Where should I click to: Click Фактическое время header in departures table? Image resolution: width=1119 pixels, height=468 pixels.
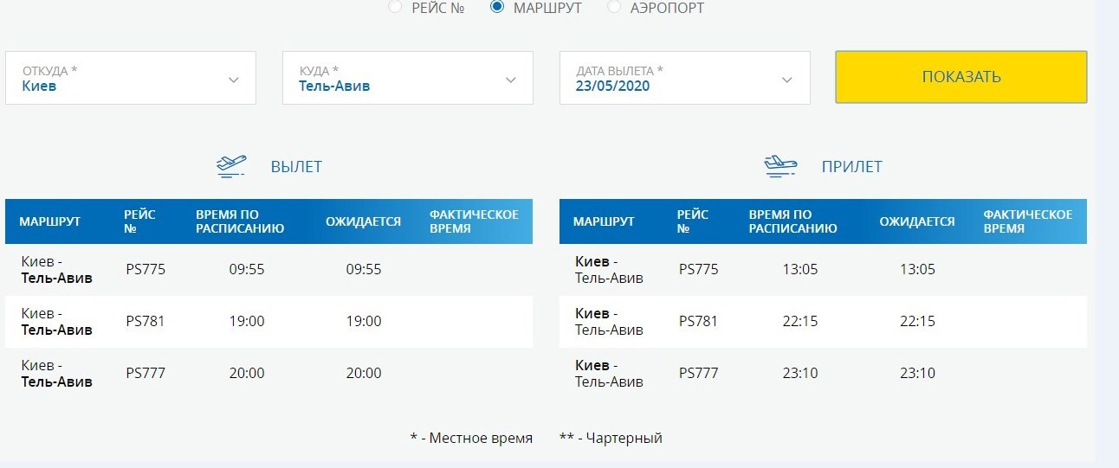tap(474, 221)
